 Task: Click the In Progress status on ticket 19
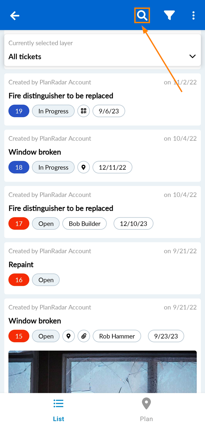pos(53,111)
